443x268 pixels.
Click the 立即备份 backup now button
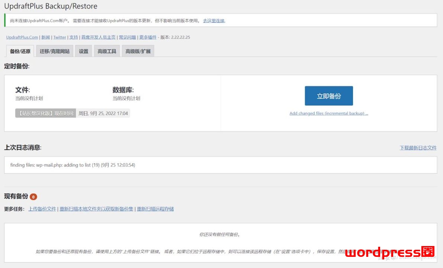[x=328, y=96]
